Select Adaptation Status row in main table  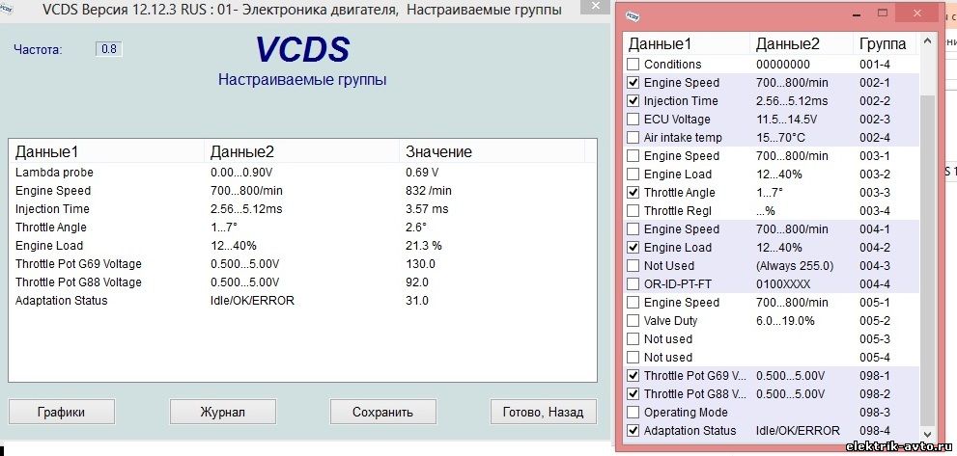coord(302,301)
